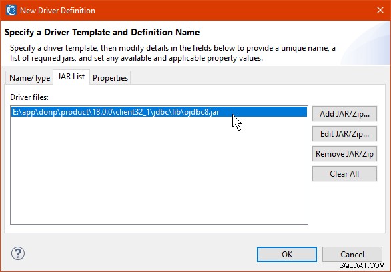
Task: Click the "Driver files:" label
Action: (x=29, y=97)
